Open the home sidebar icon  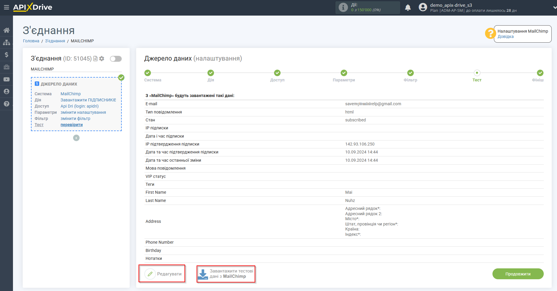(6, 30)
